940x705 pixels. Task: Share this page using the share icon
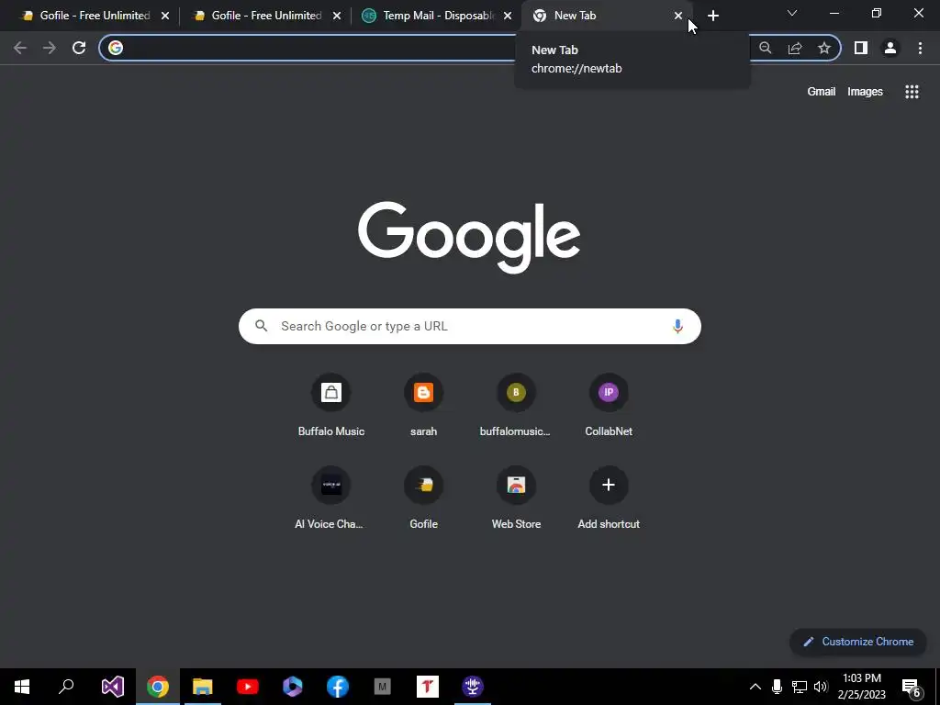tap(795, 48)
